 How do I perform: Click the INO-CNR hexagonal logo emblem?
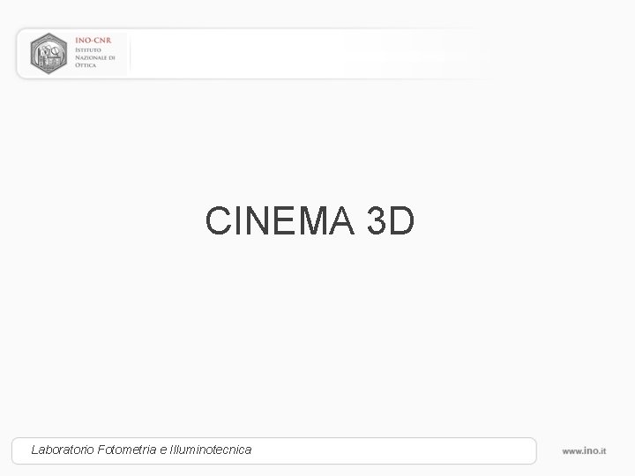[49, 54]
